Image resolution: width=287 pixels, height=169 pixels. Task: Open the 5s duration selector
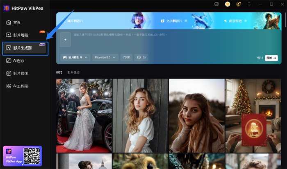coord(141,58)
